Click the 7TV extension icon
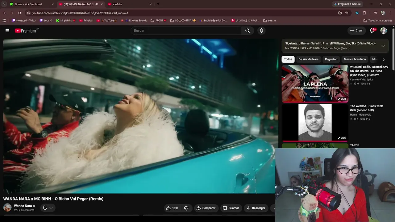395x222 pixels. tap(357, 13)
